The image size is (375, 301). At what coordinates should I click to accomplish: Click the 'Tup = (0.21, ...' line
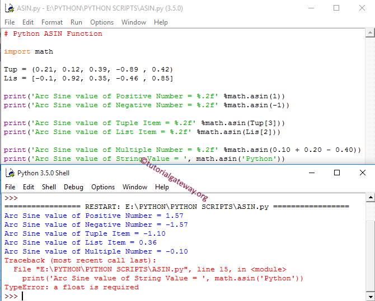point(88,69)
